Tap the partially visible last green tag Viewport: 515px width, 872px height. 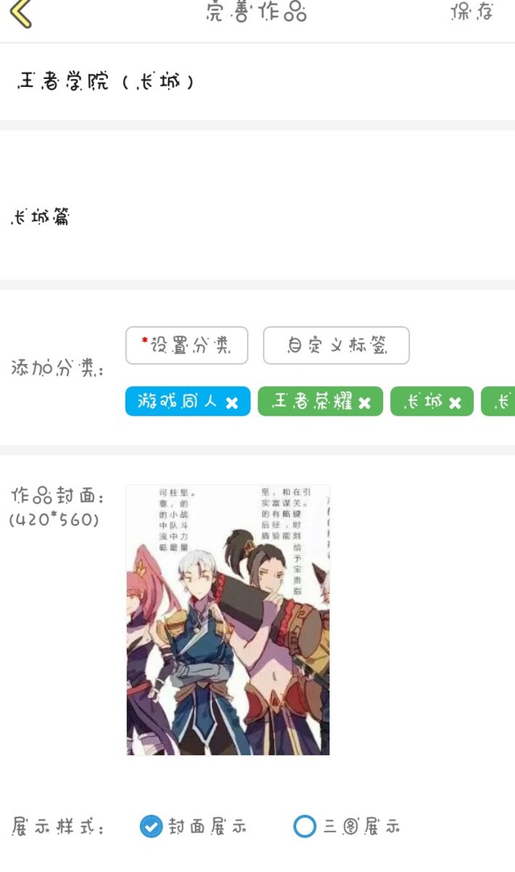[x=498, y=401]
